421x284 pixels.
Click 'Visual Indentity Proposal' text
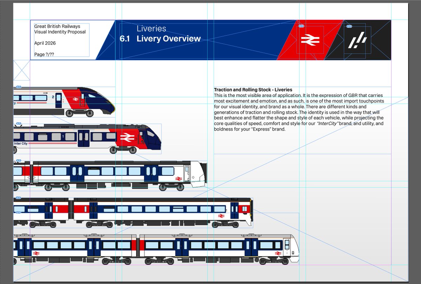coord(60,32)
